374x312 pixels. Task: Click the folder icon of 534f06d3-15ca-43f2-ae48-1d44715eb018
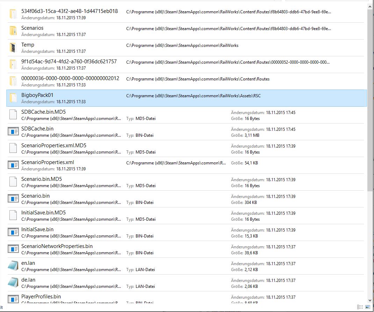[x=13, y=14]
